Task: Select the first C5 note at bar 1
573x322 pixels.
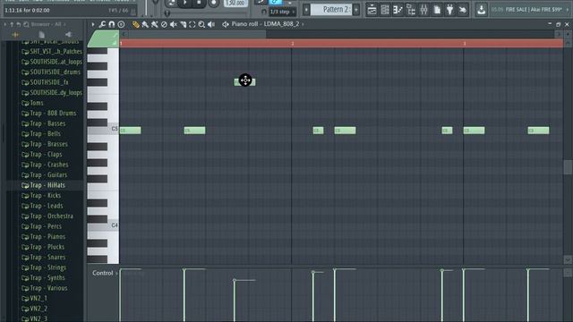Action: pyautogui.click(x=130, y=131)
